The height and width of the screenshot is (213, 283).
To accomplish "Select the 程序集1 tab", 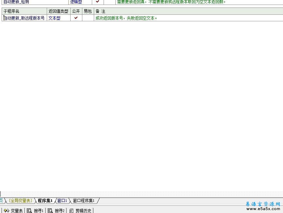I will tap(45, 201).
